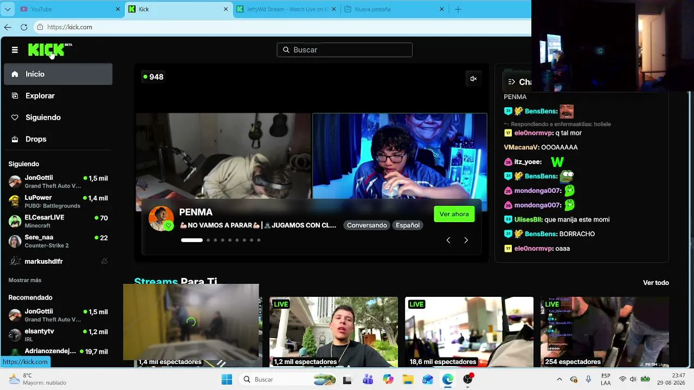The image size is (694, 390).
Task: Collapse the chat panel with arrow icon
Action: click(x=511, y=82)
